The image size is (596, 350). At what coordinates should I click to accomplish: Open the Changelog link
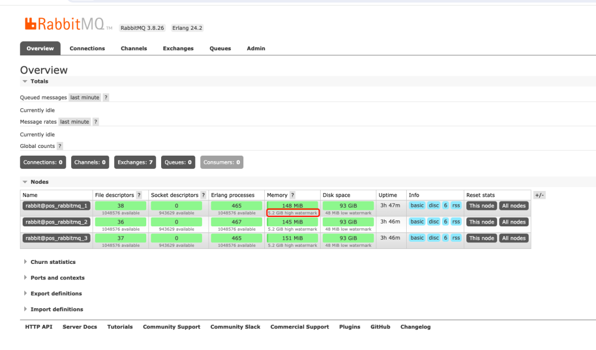pyautogui.click(x=416, y=327)
